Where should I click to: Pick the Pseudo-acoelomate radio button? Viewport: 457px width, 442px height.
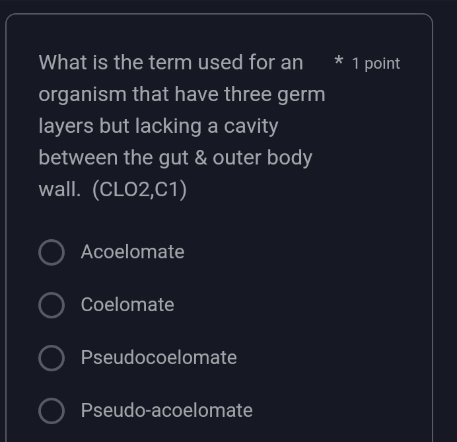coord(52,411)
